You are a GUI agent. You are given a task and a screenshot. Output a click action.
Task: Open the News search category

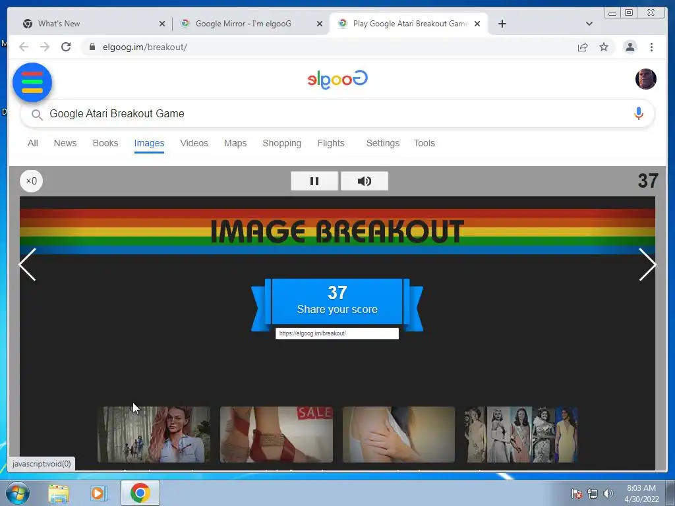(x=65, y=143)
